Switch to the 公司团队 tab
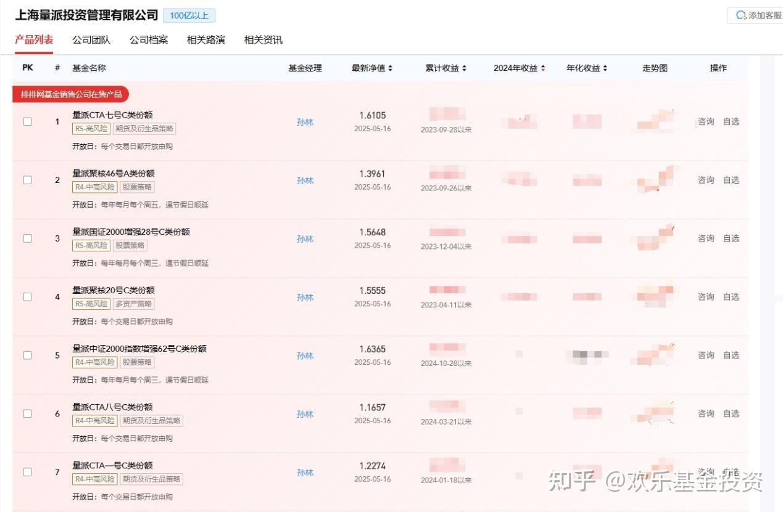 click(x=93, y=39)
